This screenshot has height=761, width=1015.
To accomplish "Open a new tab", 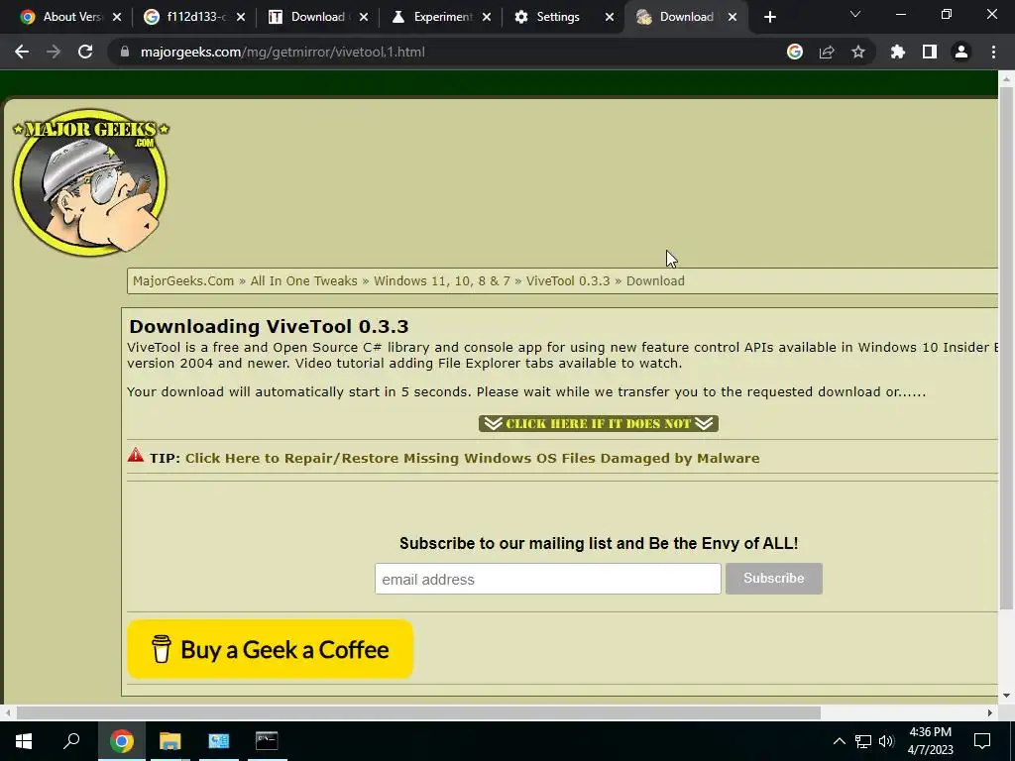I will pos(769,17).
